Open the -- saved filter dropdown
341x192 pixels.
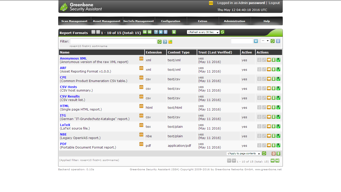point(265,40)
